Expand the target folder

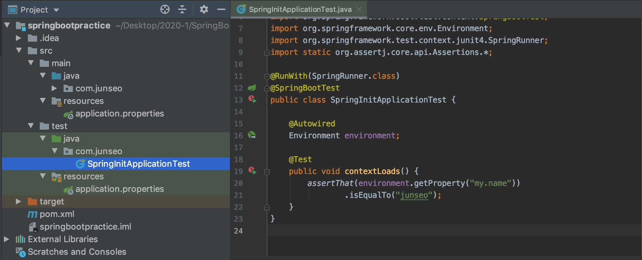(x=19, y=201)
